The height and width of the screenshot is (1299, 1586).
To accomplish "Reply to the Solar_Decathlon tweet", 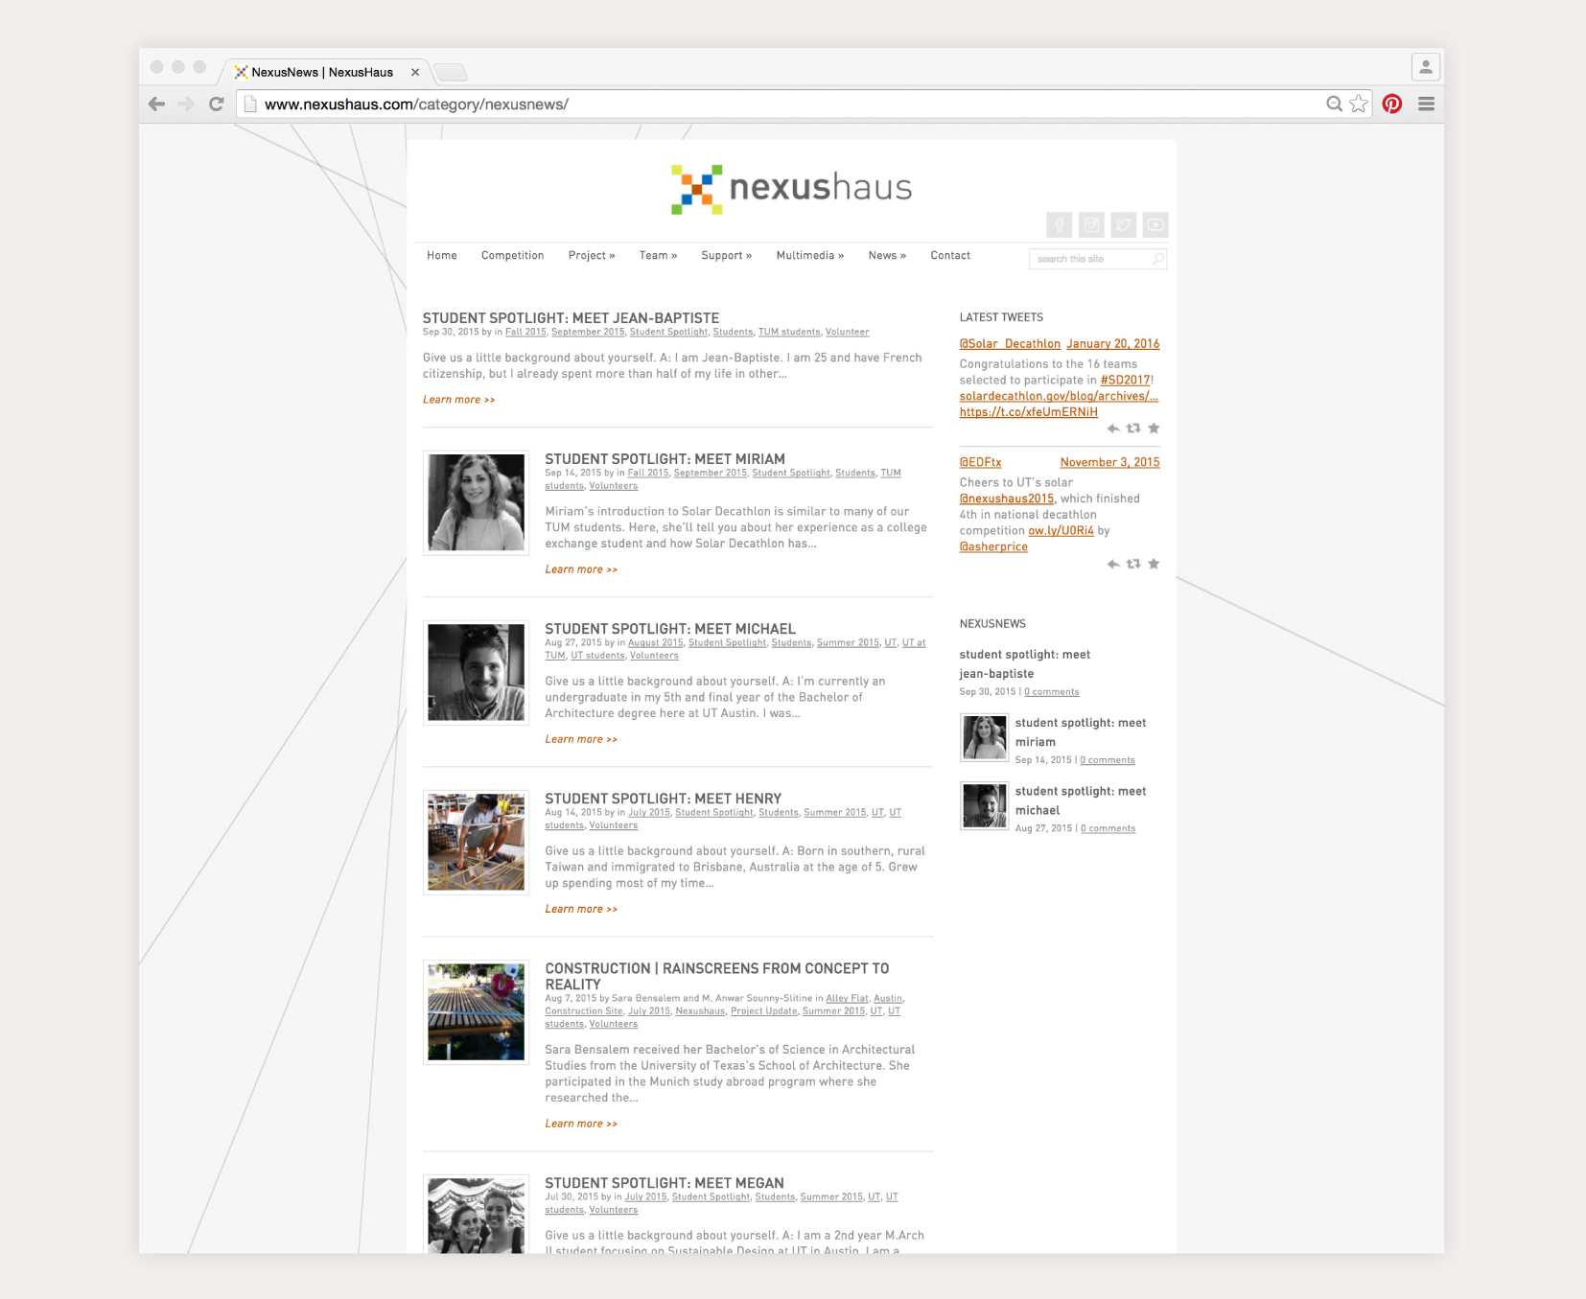I will (1113, 429).
